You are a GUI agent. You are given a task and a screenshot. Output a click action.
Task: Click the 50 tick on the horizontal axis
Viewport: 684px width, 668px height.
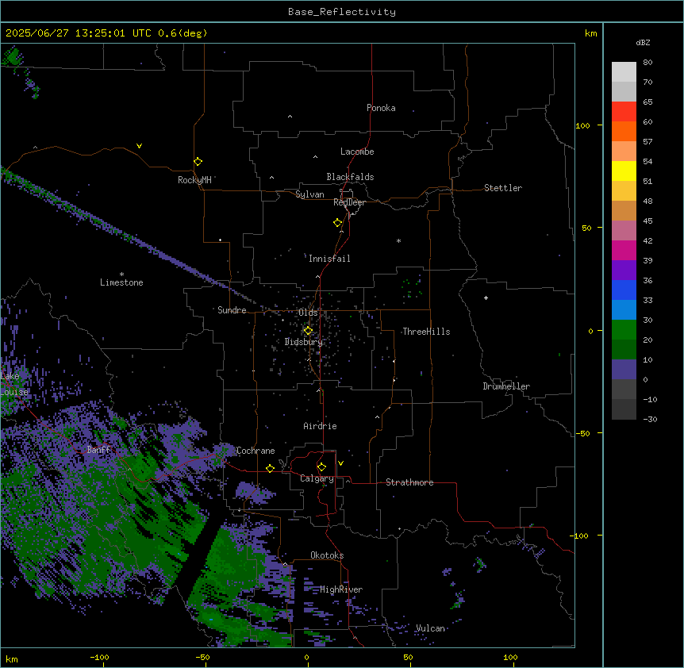point(408,657)
